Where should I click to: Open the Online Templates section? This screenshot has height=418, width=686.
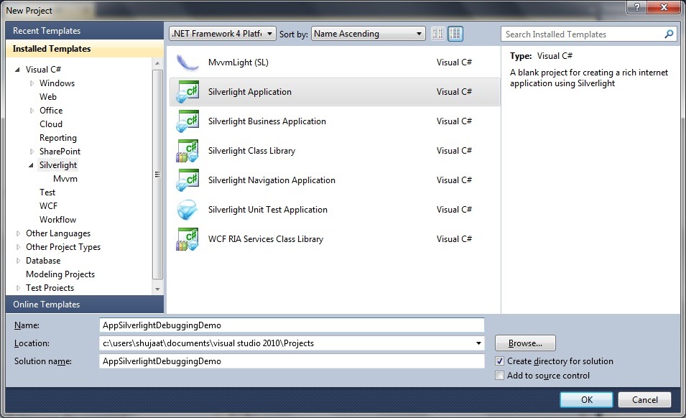tap(85, 305)
